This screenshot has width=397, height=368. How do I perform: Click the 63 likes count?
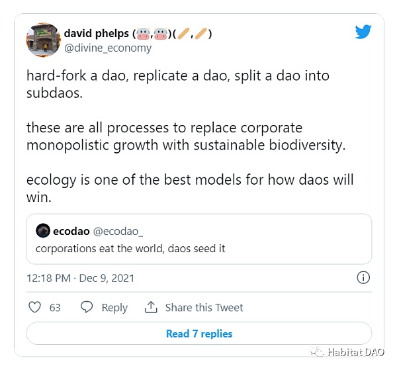point(55,307)
